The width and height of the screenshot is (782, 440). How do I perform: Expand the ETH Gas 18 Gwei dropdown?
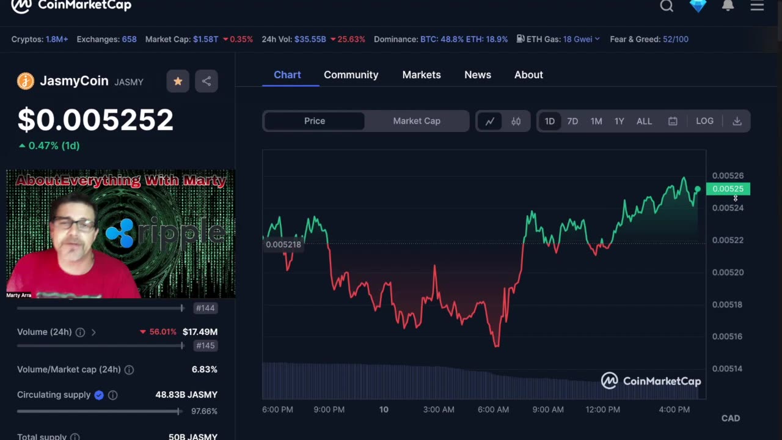click(x=581, y=39)
